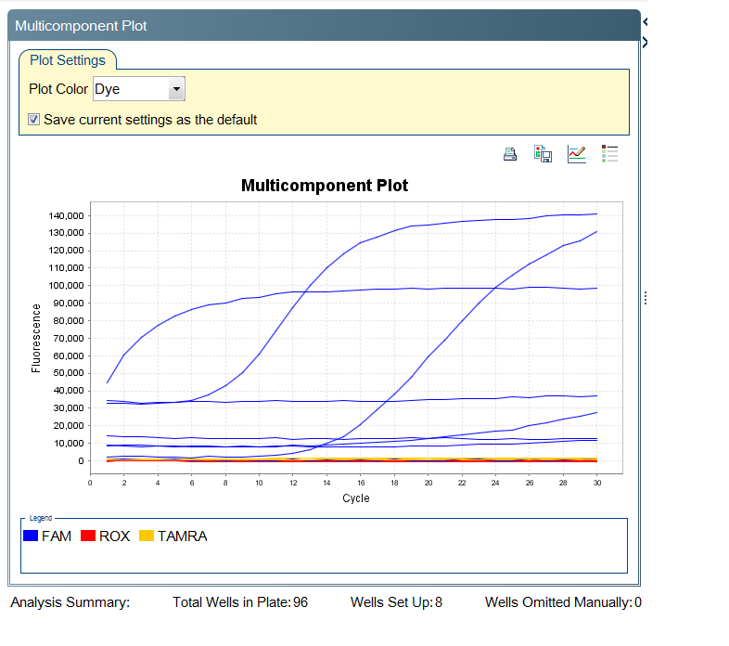Click the Print plot icon

[509, 154]
